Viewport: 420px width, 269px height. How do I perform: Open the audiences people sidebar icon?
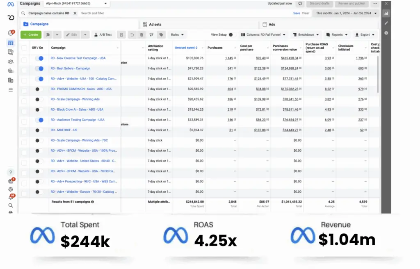[x=10, y=62]
